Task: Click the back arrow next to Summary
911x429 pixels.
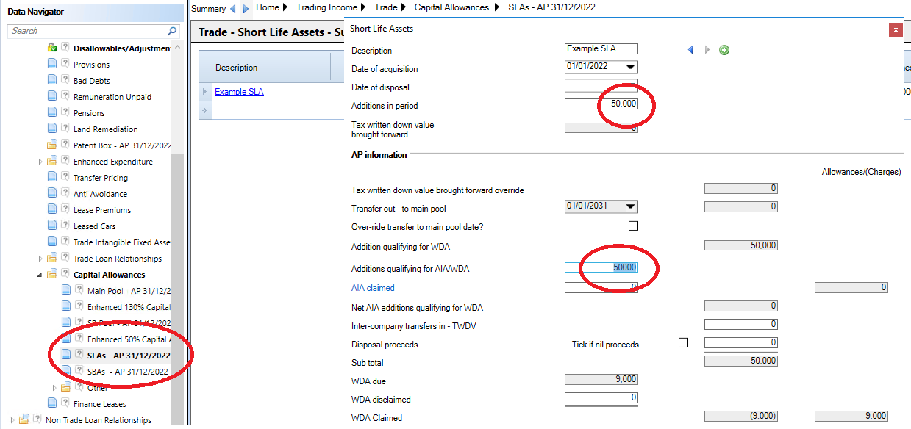Action: [x=233, y=9]
